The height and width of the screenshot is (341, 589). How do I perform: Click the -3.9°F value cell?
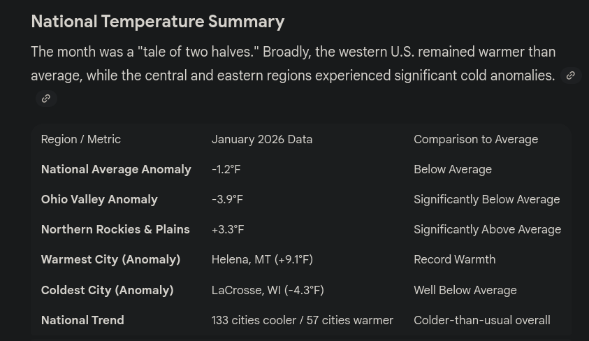point(227,199)
